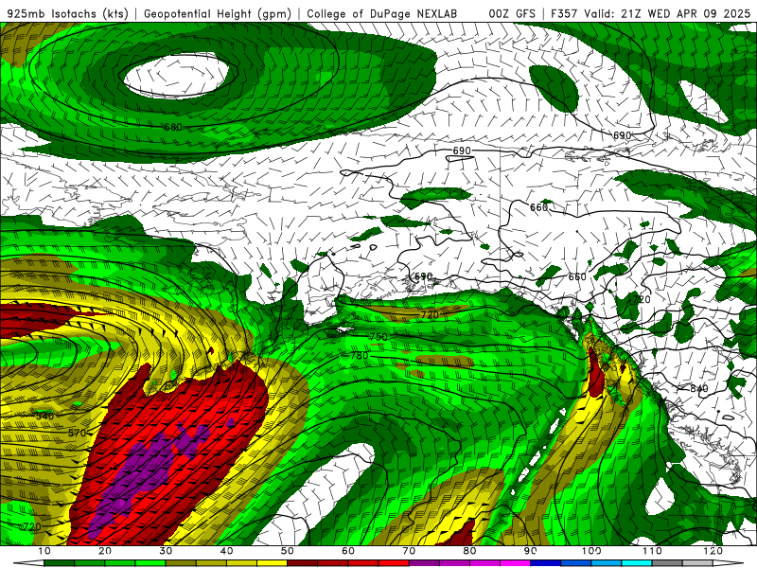The image size is (757, 568).
Task: Click the 570 height contour label
Action: pos(77,433)
